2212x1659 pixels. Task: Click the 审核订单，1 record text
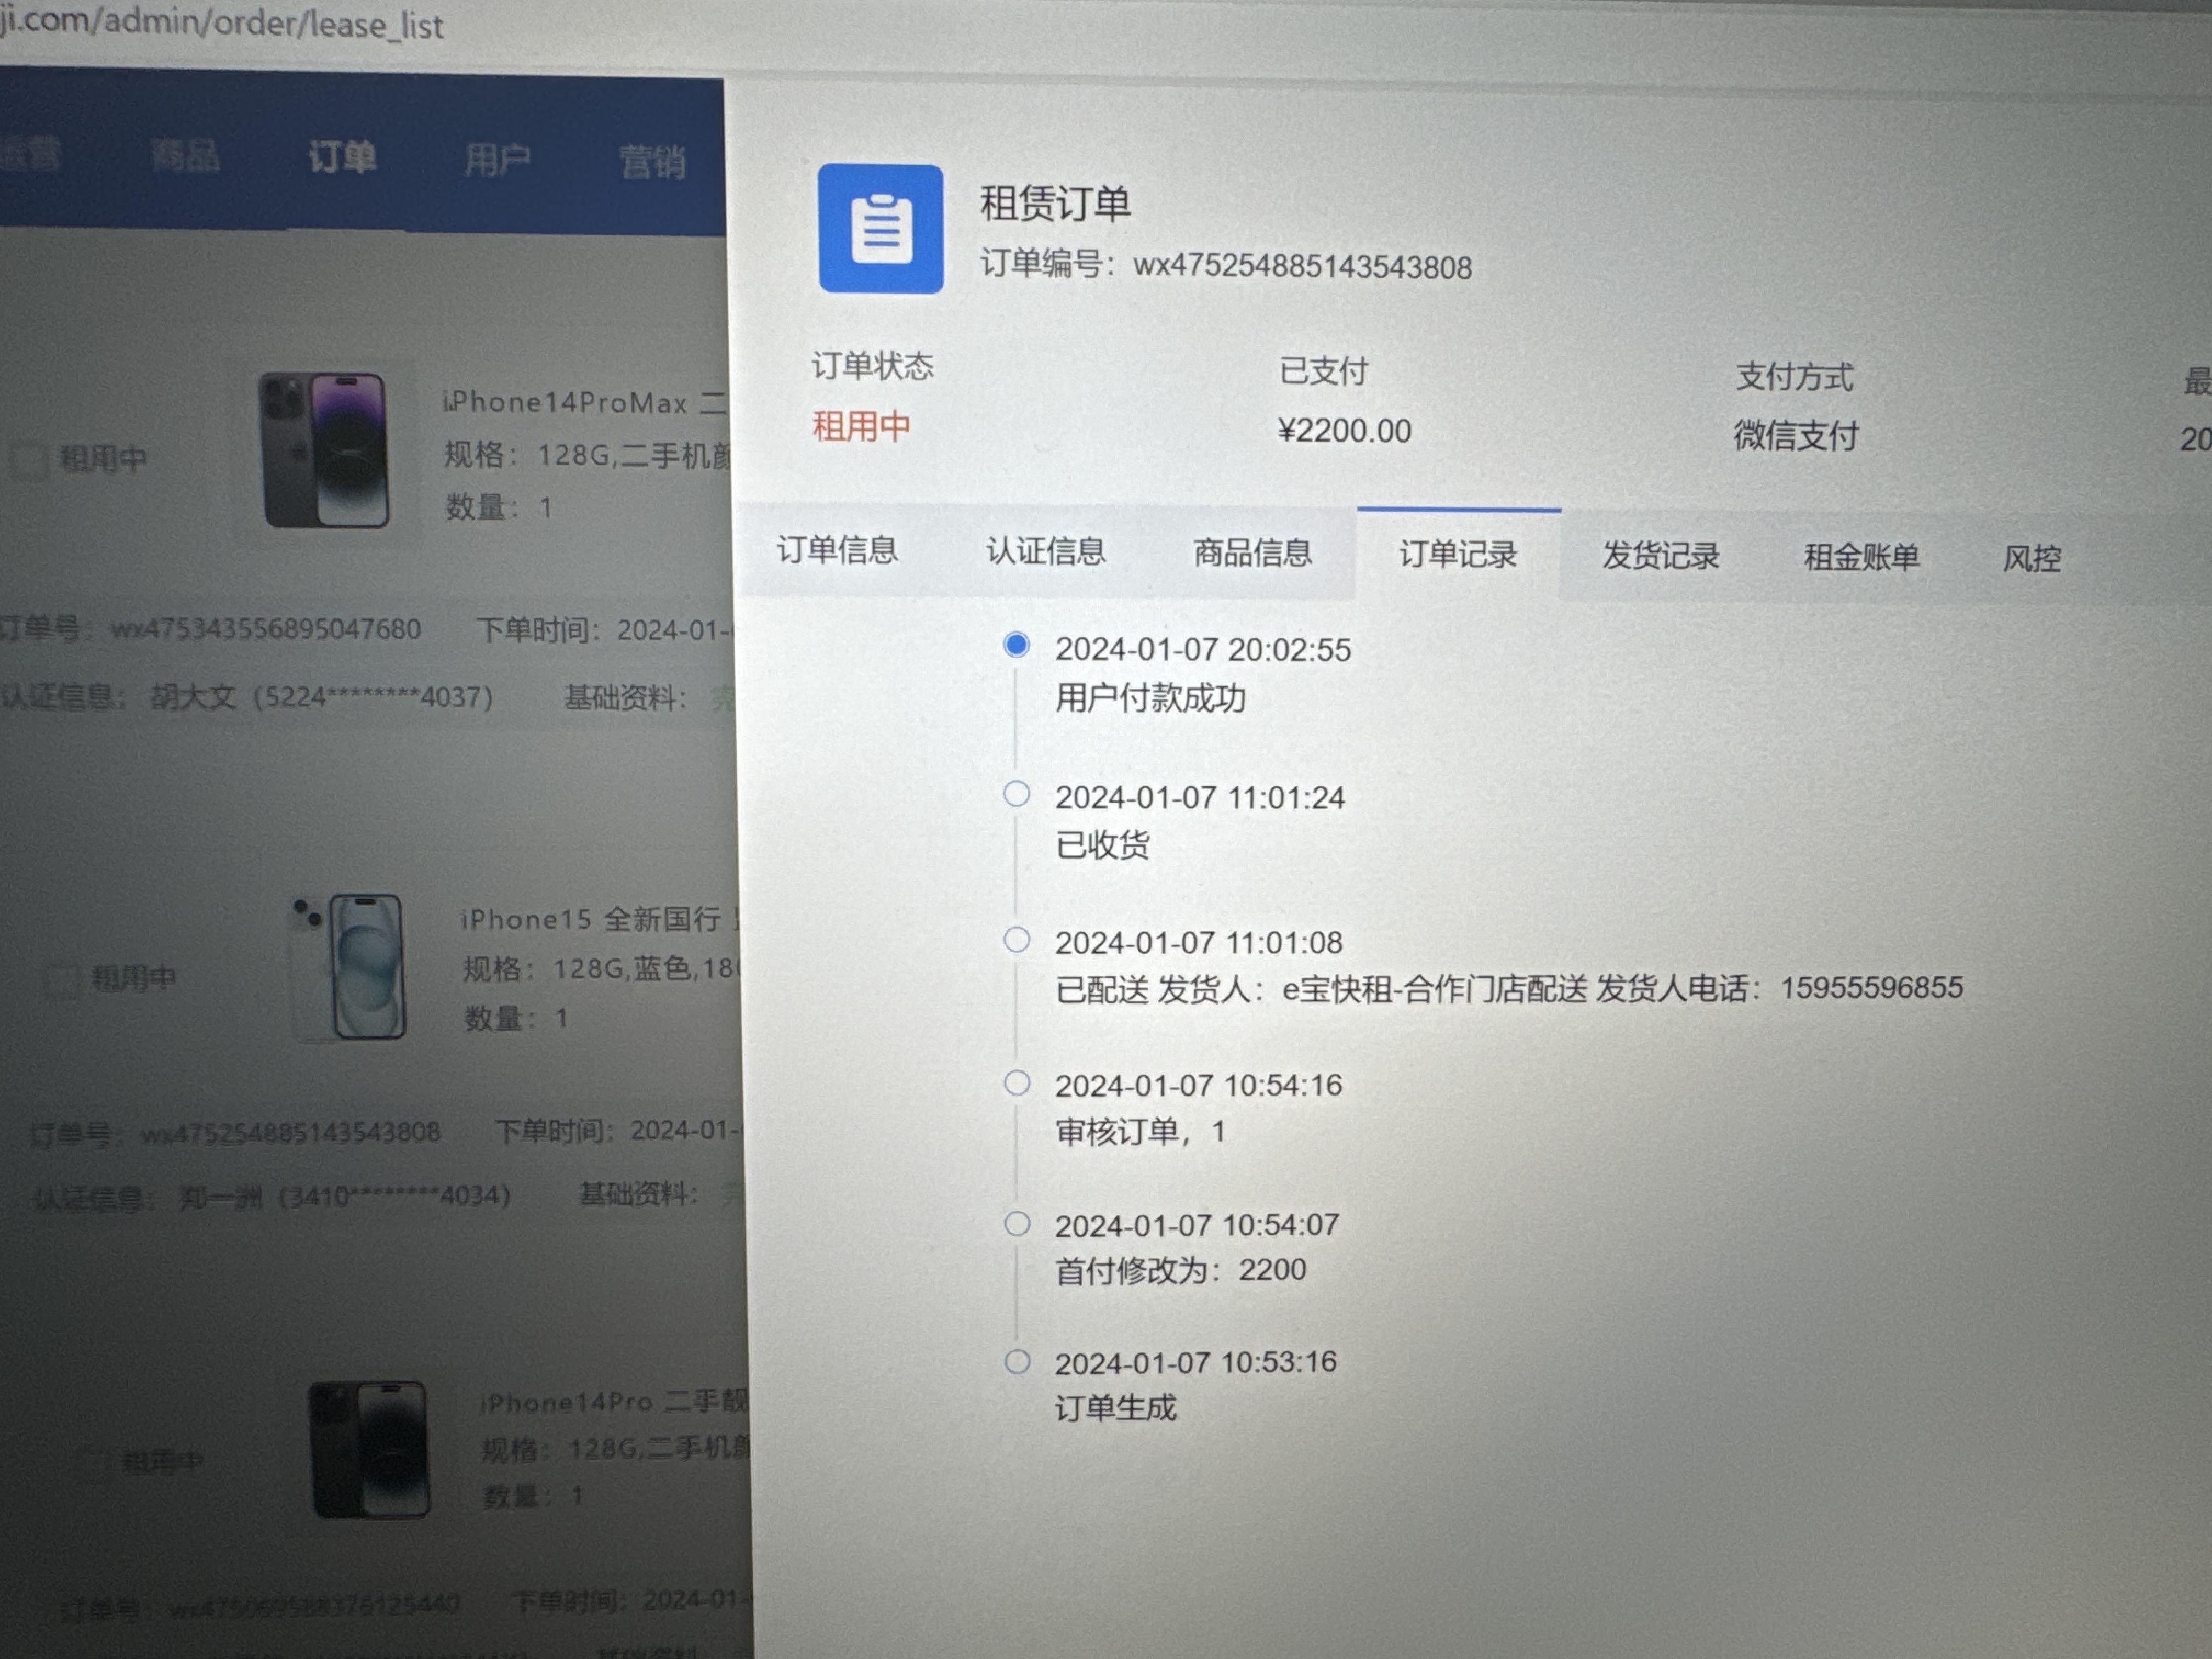pyautogui.click(x=1140, y=1132)
